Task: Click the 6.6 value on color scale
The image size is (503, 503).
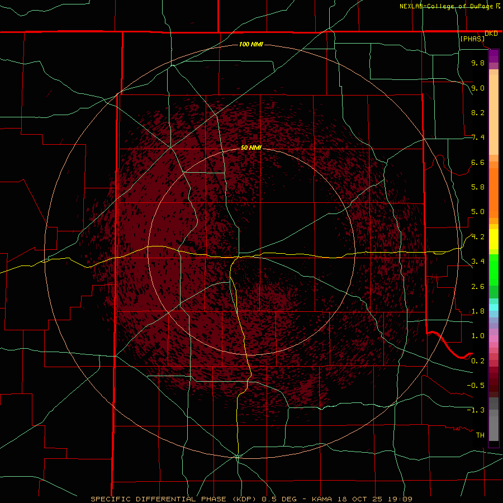Action: click(x=478, y=162)
